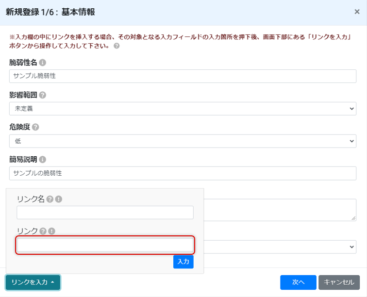Click the キャンセル button
The image size is (367, 297).
[x=339, y=282]
